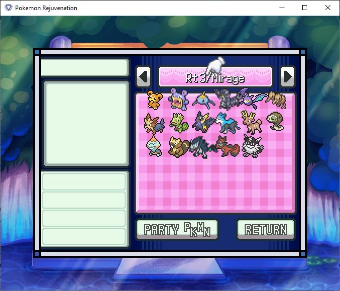
Task: Select the Nuzleaf sprite in second row
Action: pos(275,121)
